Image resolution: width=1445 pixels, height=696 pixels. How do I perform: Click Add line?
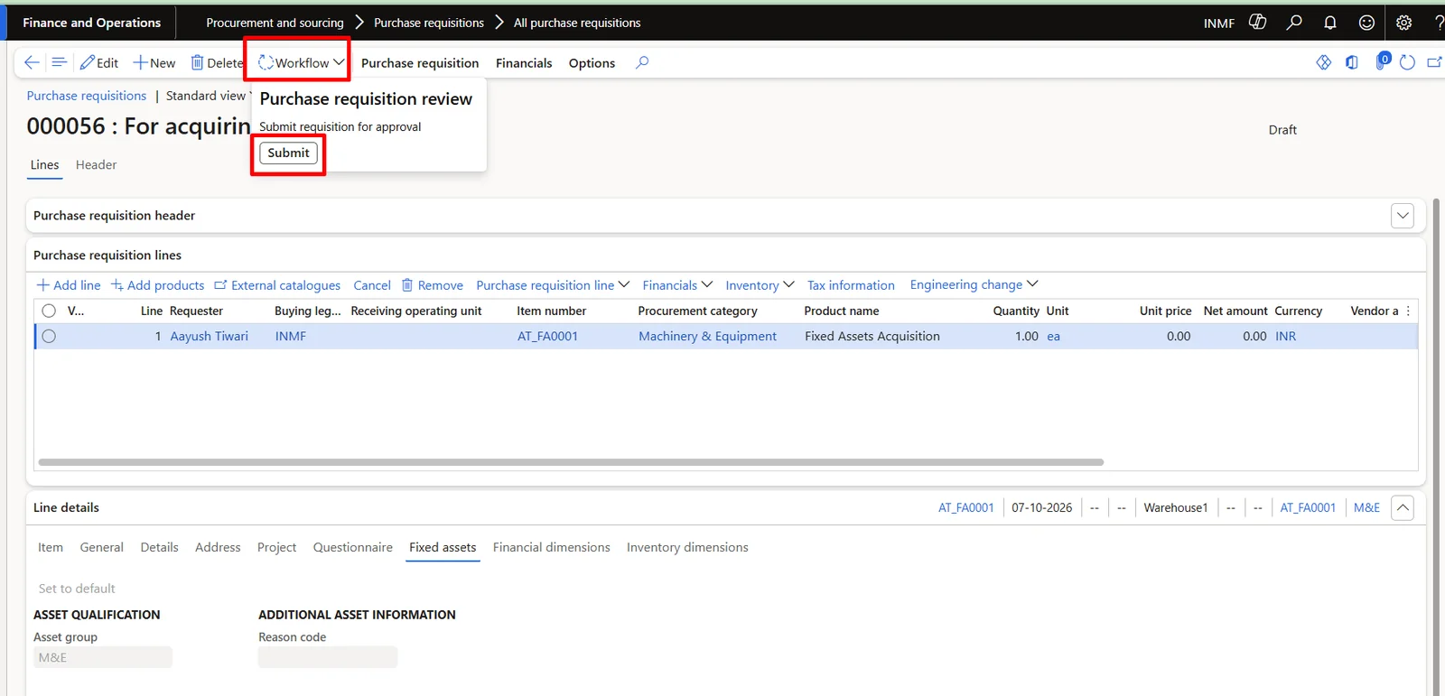[x=69, y=285]
